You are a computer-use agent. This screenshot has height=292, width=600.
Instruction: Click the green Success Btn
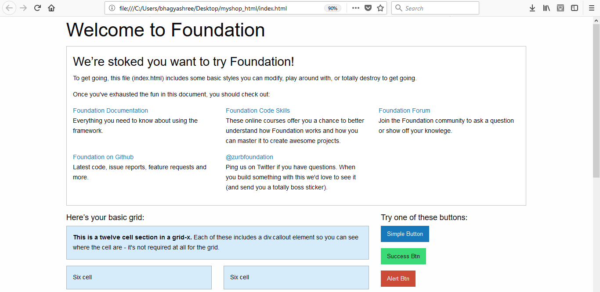point(403,256)
